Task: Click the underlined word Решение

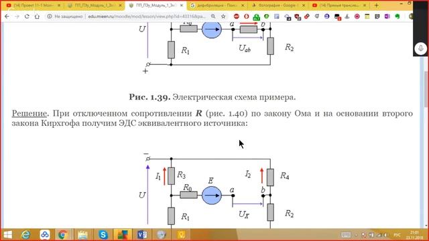Action: [x=29, y=113]
